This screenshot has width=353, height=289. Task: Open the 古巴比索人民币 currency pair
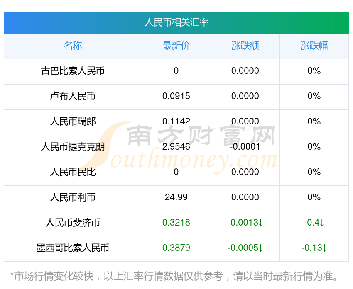(73, 71)
